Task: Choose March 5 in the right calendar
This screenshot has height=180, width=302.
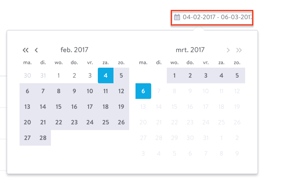Action: point(237,75)
